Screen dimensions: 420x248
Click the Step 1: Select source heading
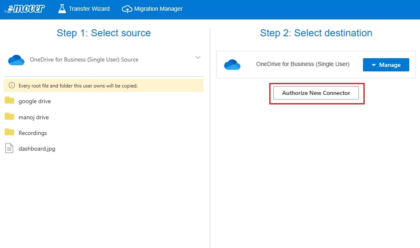coord(104,33)
